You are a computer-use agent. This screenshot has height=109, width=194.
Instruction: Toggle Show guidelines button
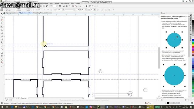[69, 6]
